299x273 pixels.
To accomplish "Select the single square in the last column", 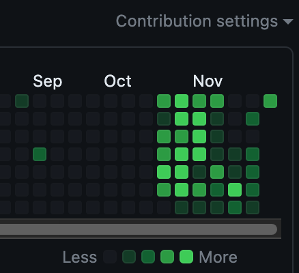I will click(x=270, y=101).
